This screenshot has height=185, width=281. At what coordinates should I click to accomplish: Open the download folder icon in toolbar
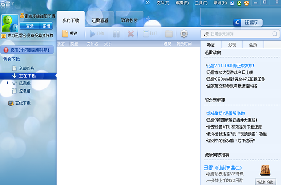coord(169,34)
